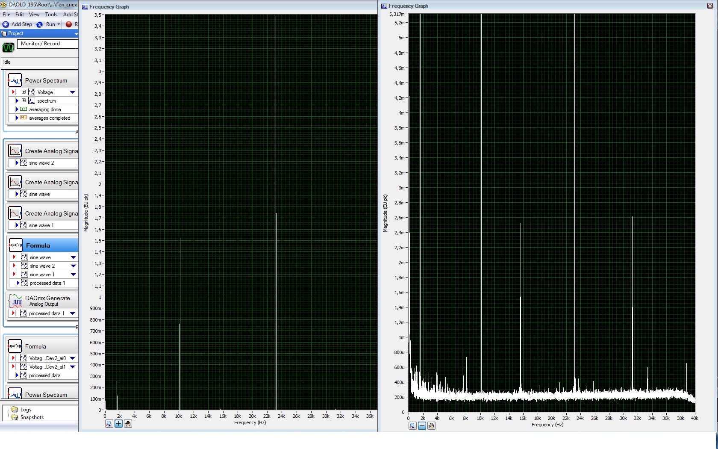Click the 'averages completed' output row
Screen dimensions: 718x449
coord(43,118)
